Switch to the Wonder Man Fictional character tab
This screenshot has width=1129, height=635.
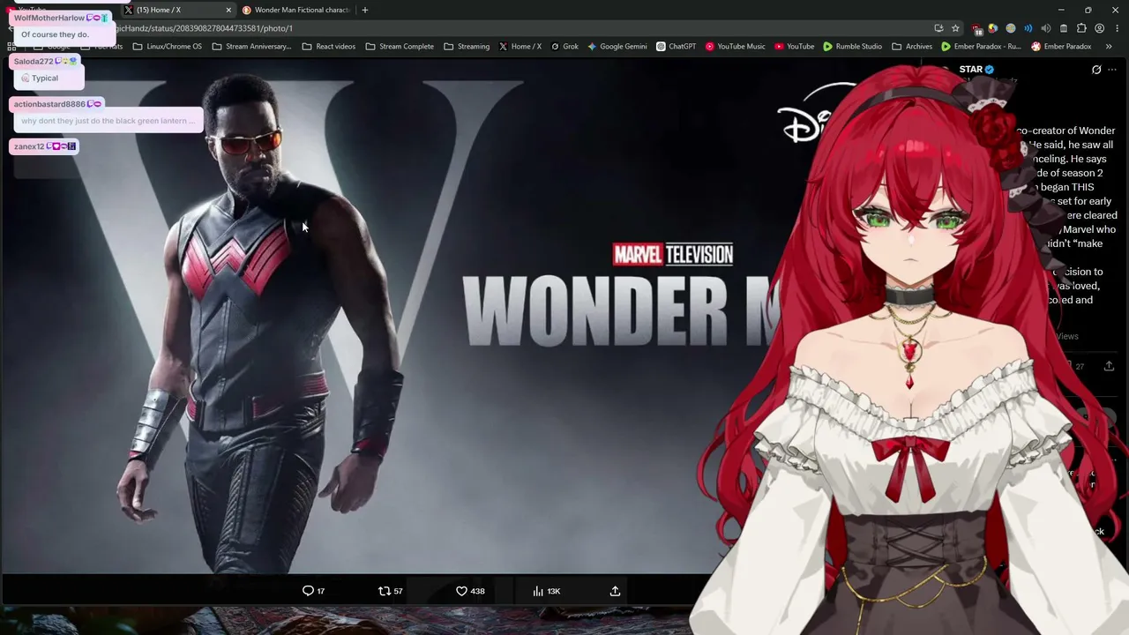(295, 10)
